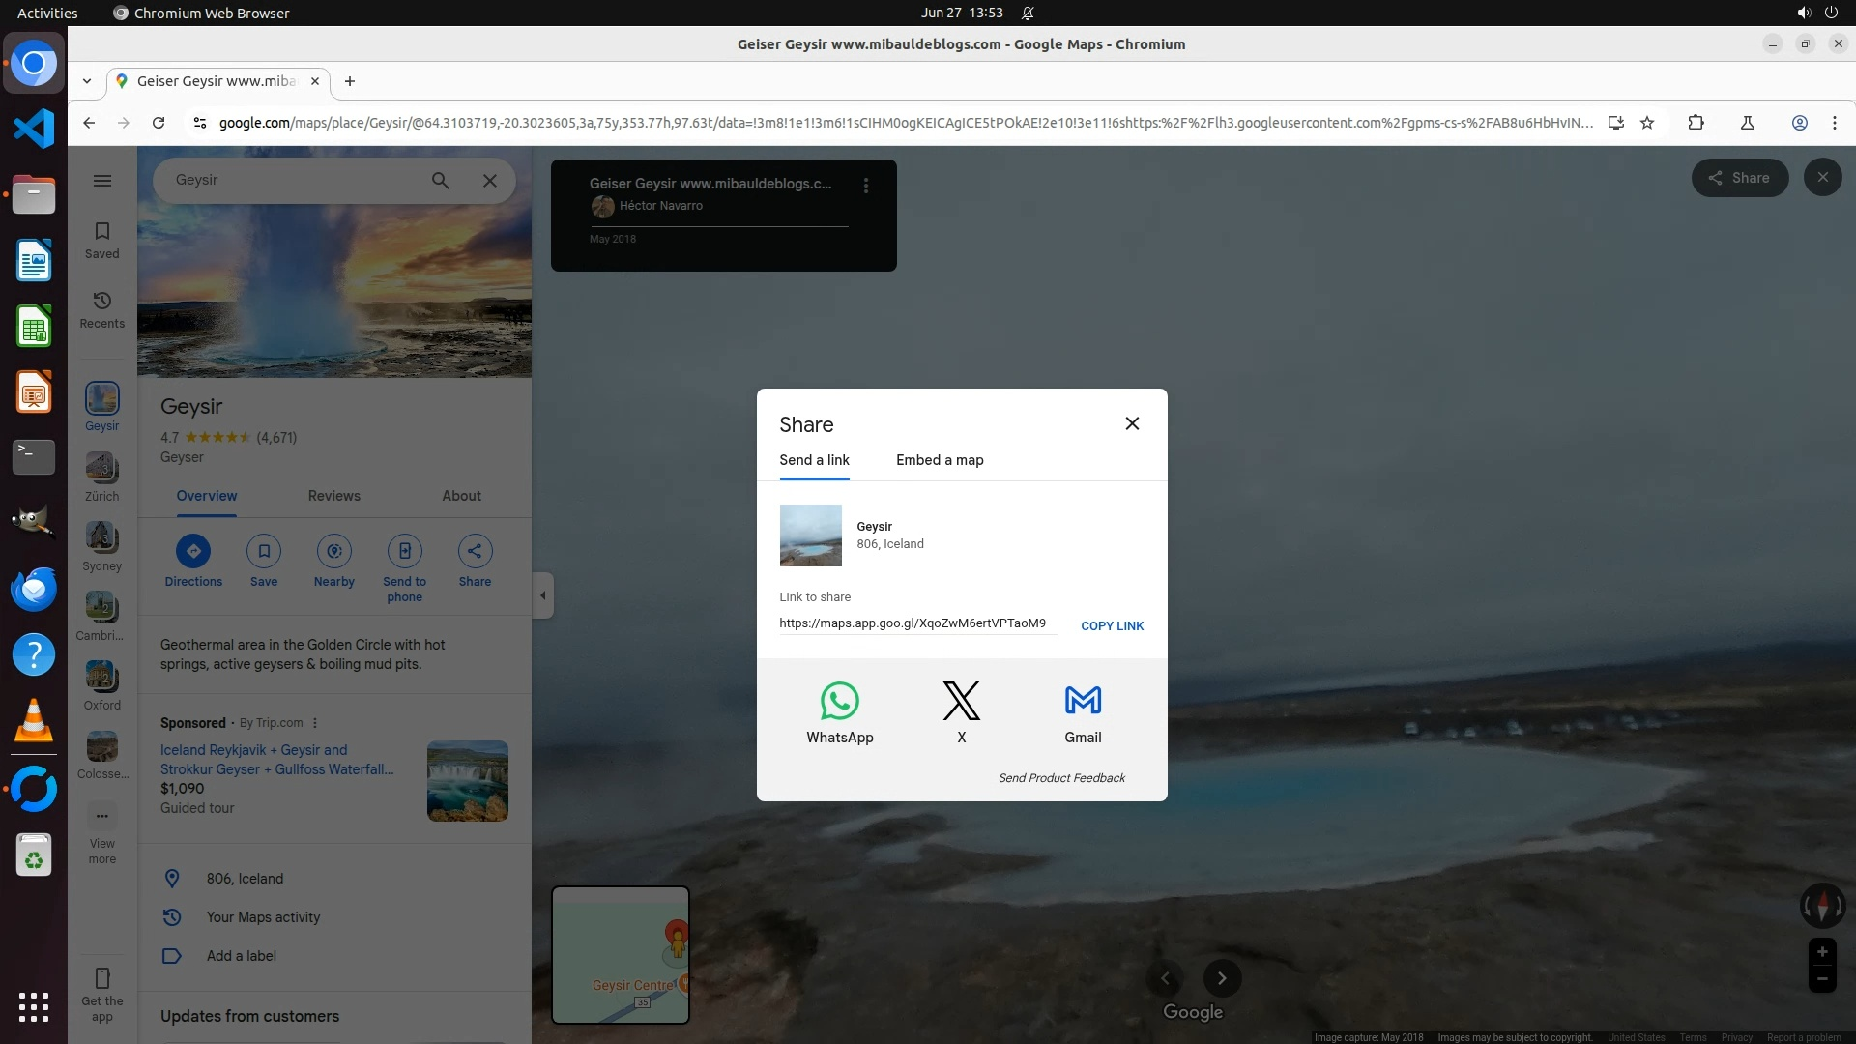Switch to the Embed a map tab

point(940,460)
